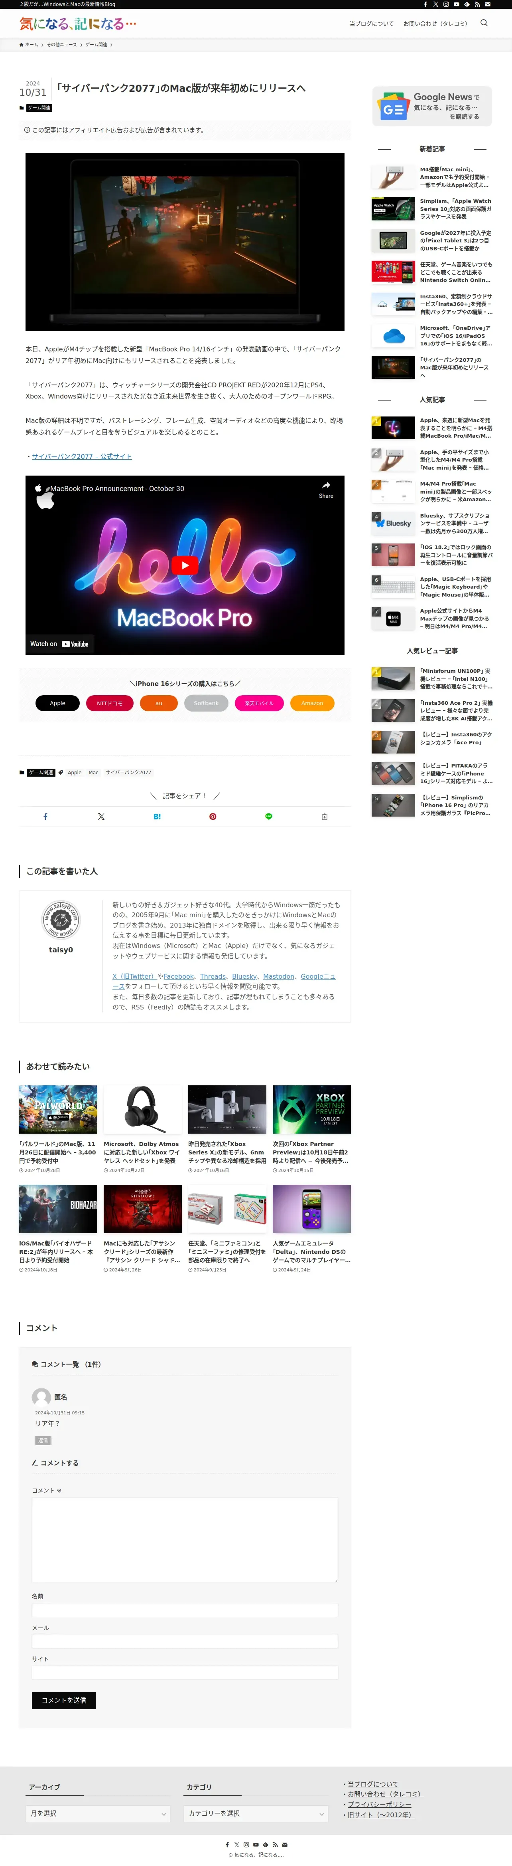This screenshot has height=1866, width=512.
Task: Open the Facebook icon in the top header bar
Action: pos(425,4)
